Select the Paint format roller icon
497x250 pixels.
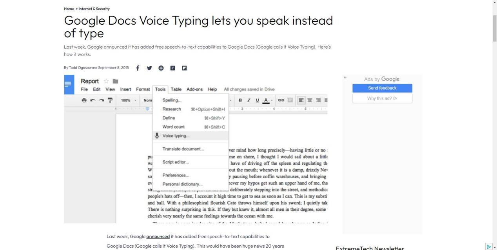pyautogui.click(x=110, y=100)
